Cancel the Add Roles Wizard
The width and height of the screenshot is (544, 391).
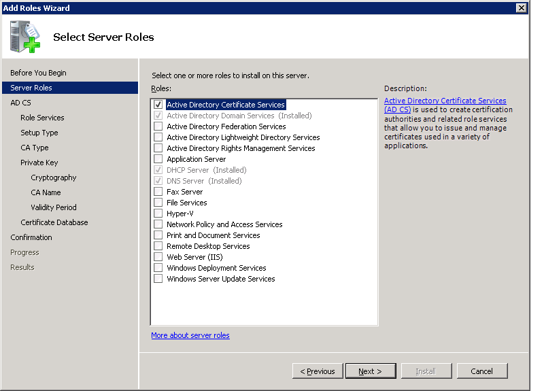(481, 371)
